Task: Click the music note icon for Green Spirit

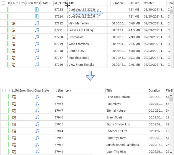Action: 37,117
